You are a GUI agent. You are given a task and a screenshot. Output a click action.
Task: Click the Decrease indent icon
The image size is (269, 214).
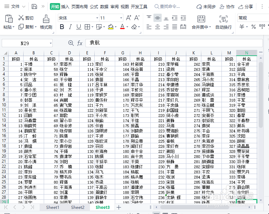pyautogui.click(x=175, y=18)
